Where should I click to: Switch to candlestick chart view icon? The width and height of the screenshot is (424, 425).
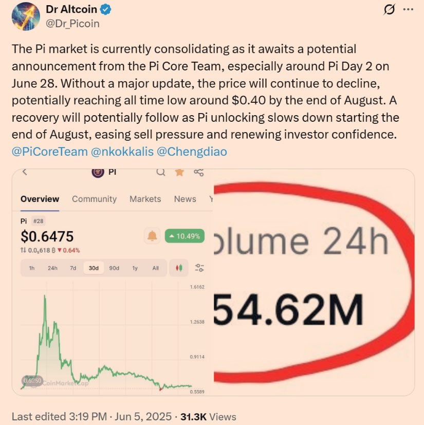179,268
